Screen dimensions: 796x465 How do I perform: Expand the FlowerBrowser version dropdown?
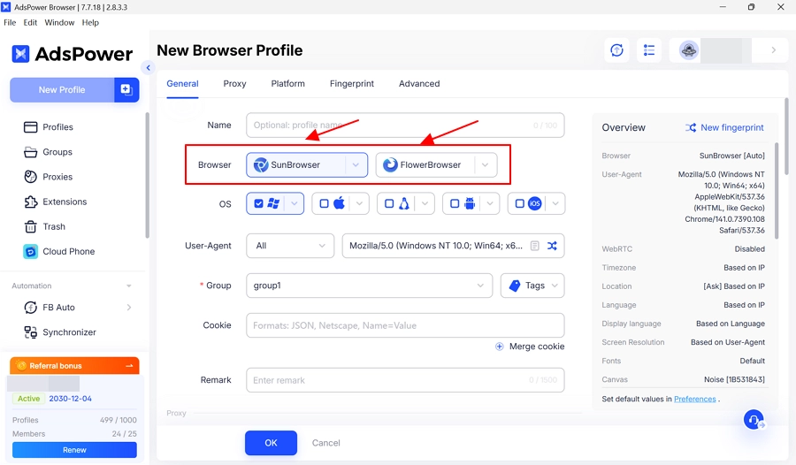click(x=486, y=165)
